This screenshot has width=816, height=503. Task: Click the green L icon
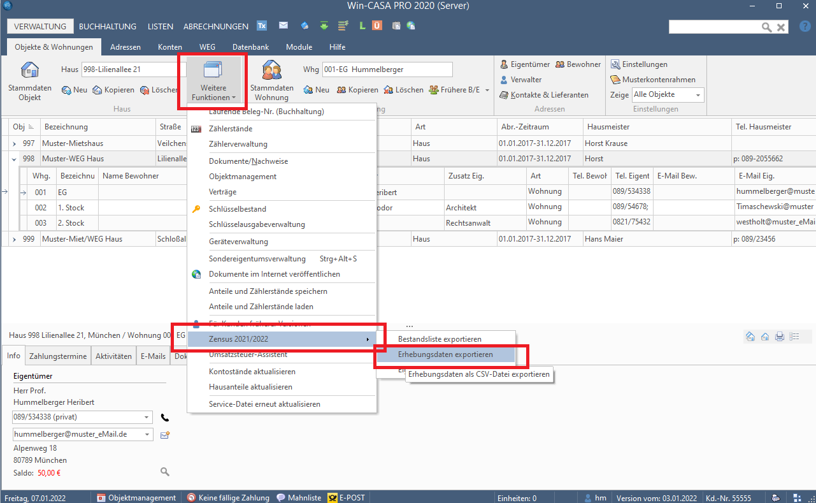(362, 26)
